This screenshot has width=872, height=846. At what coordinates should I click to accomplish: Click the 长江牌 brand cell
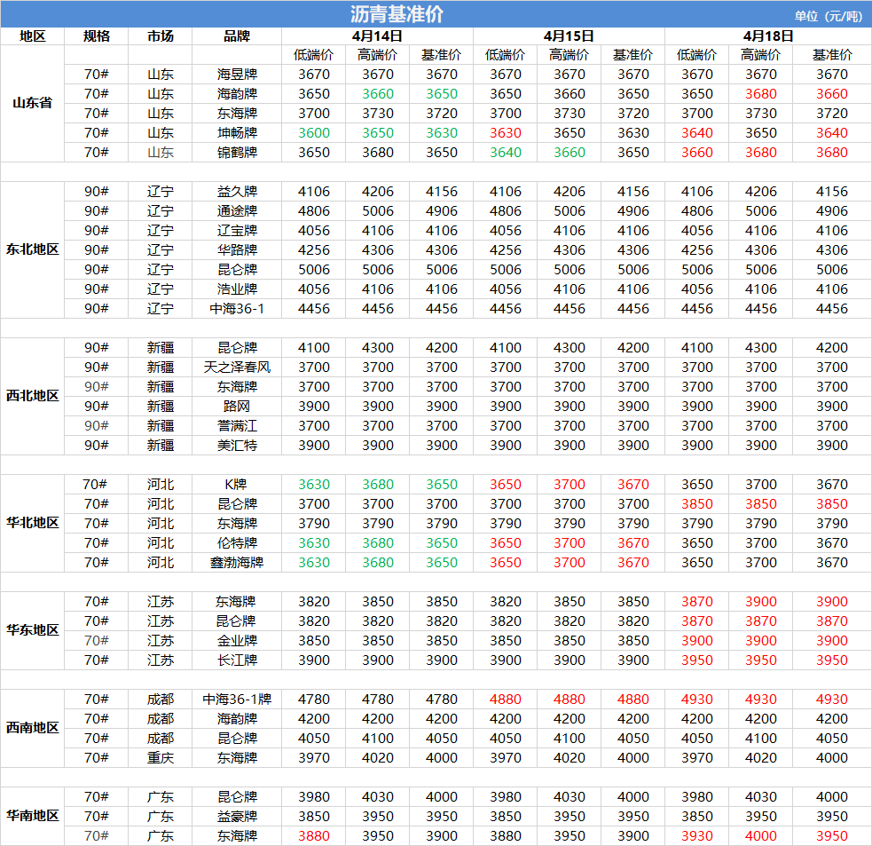pos(237,660)
